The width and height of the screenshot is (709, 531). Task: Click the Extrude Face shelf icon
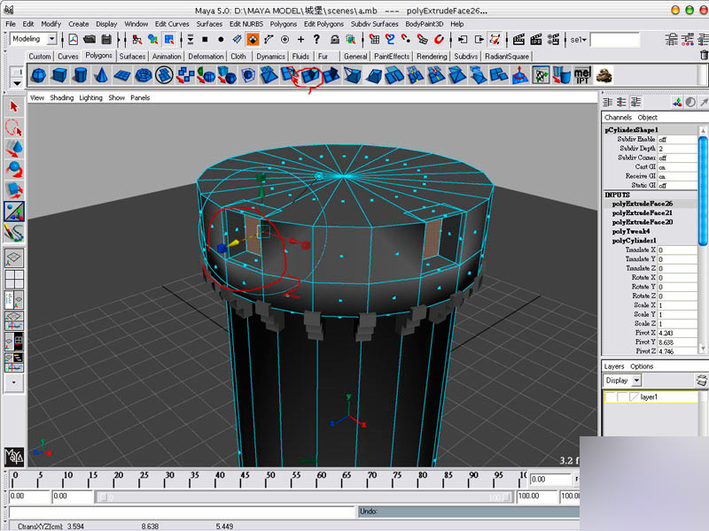(311, 75)
